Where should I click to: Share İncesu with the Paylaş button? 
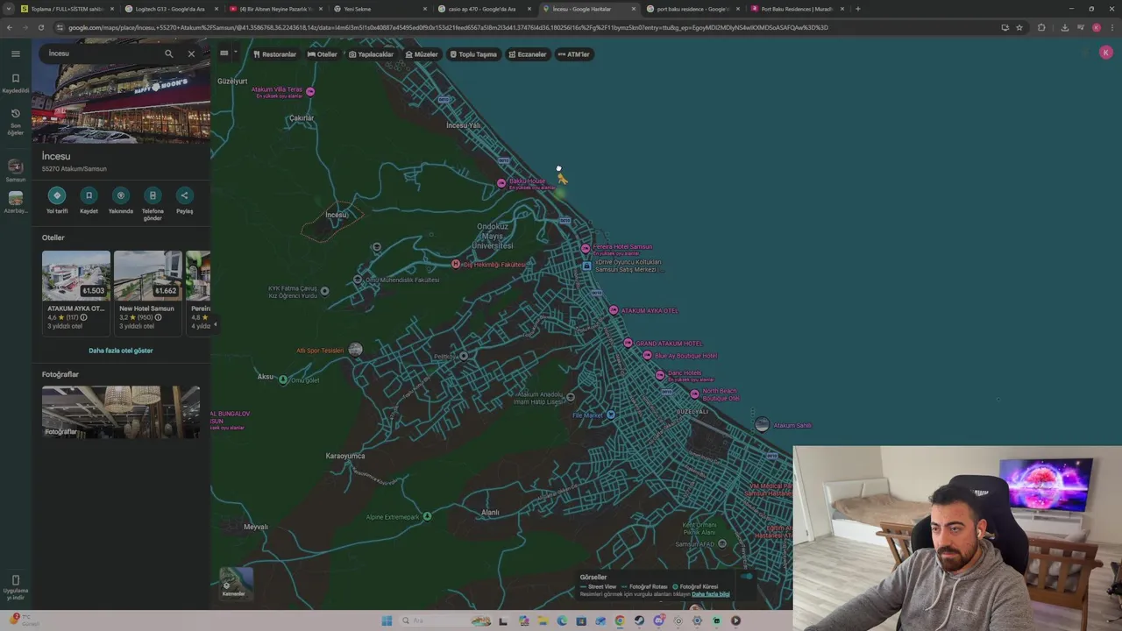[x=184, y=200]
